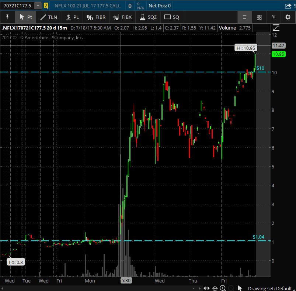Image resolution: width=296 pixels, height=291 pixels.
Task: Click the price axis value 12
Action: [x=274, y=35]
